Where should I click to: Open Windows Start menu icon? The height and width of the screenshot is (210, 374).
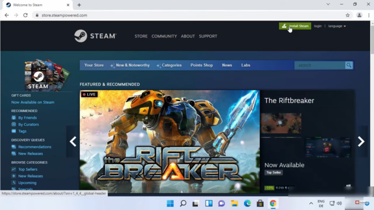pyautogui.click(x=170, y=203)
